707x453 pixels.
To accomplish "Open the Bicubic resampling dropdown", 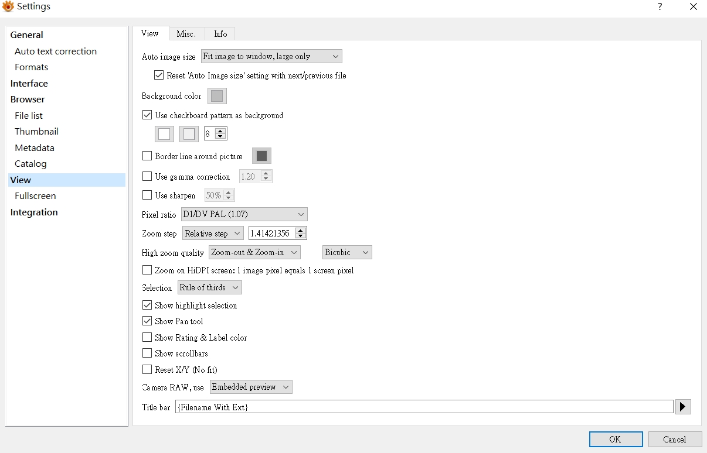I will [347, 252].
